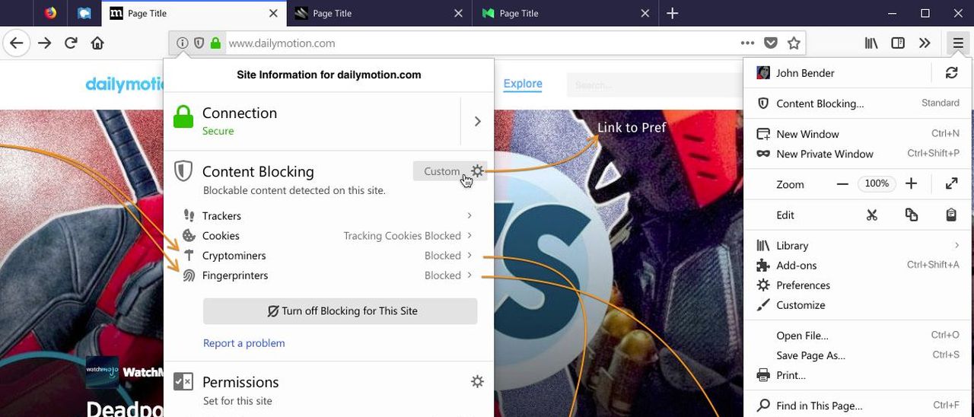974x417 pixels.
Task: Select the second pinned tab
Action: [84, 13]
